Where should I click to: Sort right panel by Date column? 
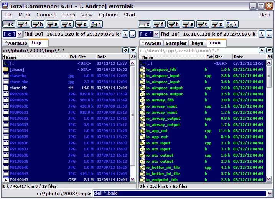pos(249,57)
